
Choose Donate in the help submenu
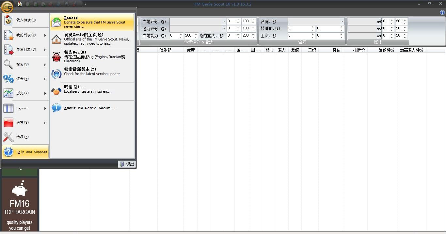pos(92,22)
